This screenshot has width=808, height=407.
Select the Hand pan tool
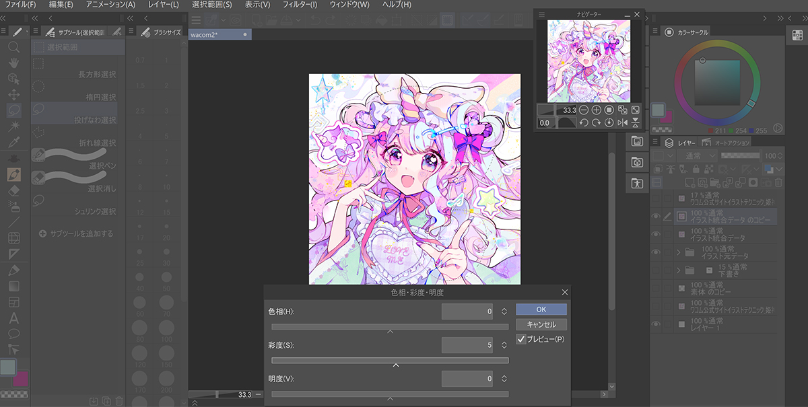[13, 63]
